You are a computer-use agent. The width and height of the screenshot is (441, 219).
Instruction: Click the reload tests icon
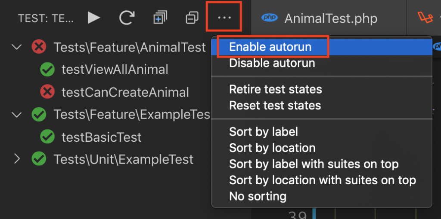(127, 18)
